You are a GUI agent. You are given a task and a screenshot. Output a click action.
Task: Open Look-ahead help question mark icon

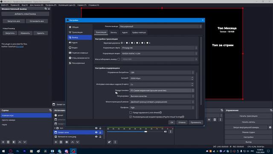click(x=160, y=113)
